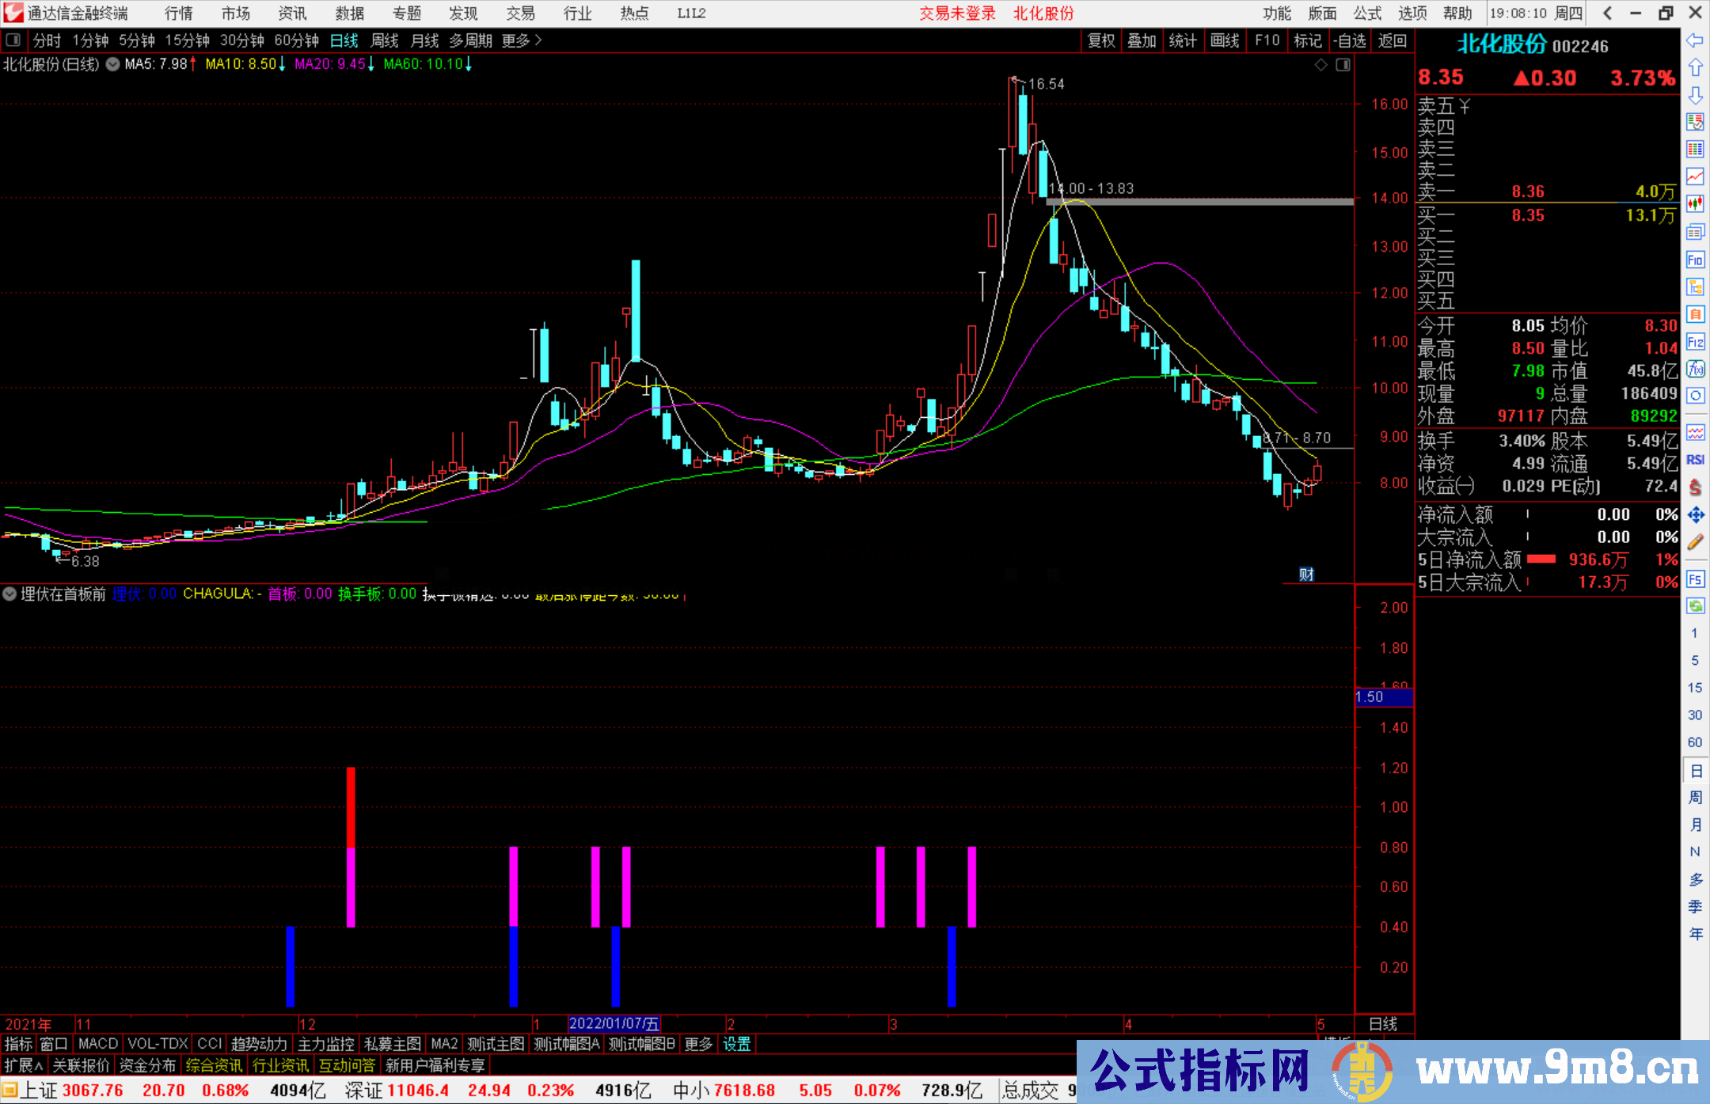
Task: Click the circle sidebar icon
Action: pos(1695,396)
